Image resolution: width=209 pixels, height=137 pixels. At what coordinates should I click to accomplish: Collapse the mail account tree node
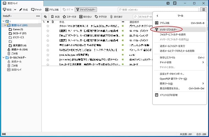pos(4,21)
